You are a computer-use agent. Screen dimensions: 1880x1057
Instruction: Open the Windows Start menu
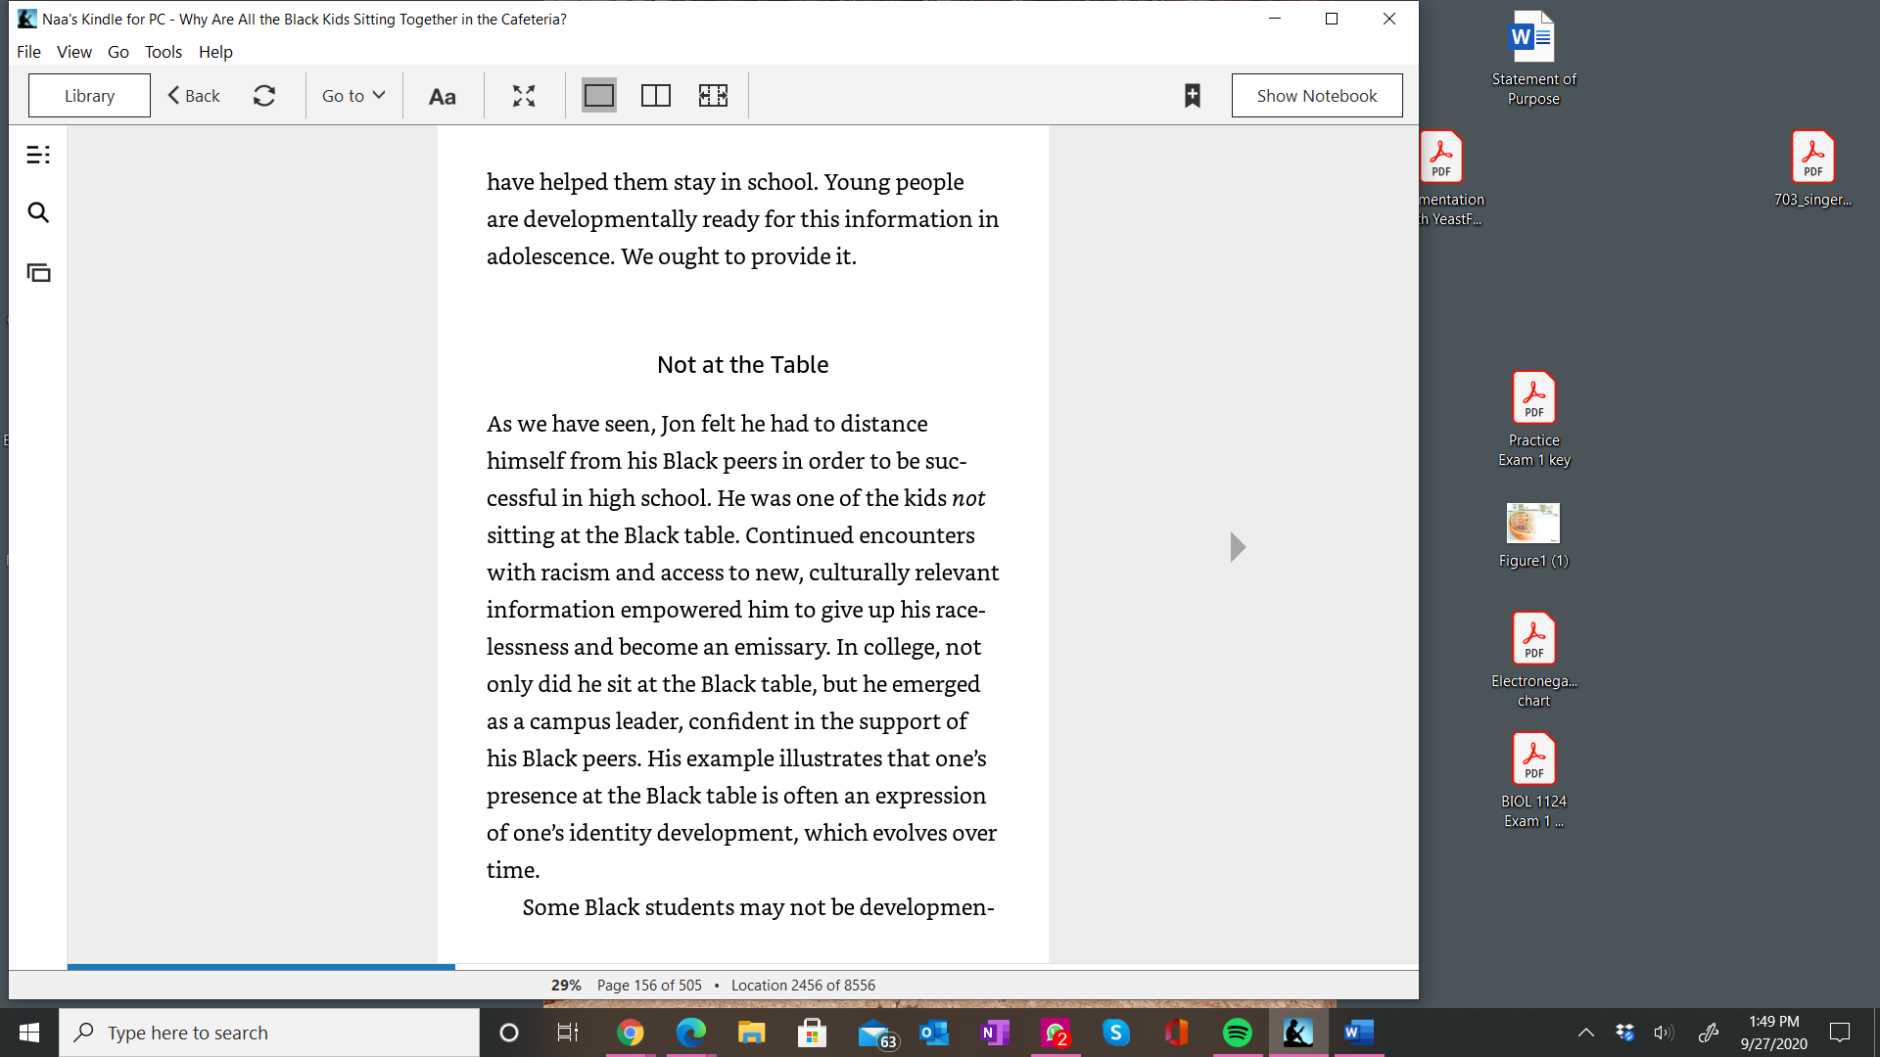click(29, 1033)
